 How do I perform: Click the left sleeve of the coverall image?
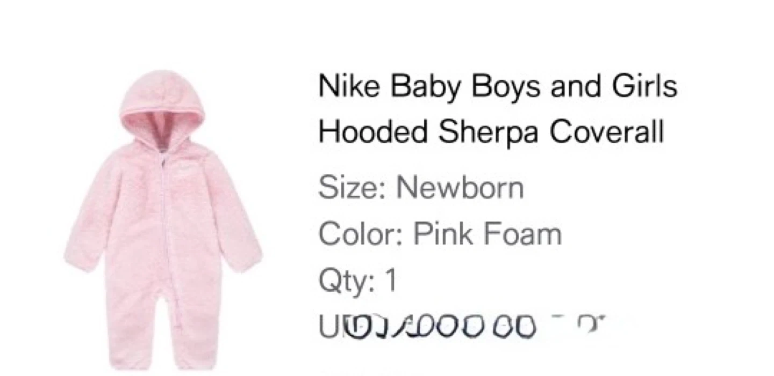point(89,220)
